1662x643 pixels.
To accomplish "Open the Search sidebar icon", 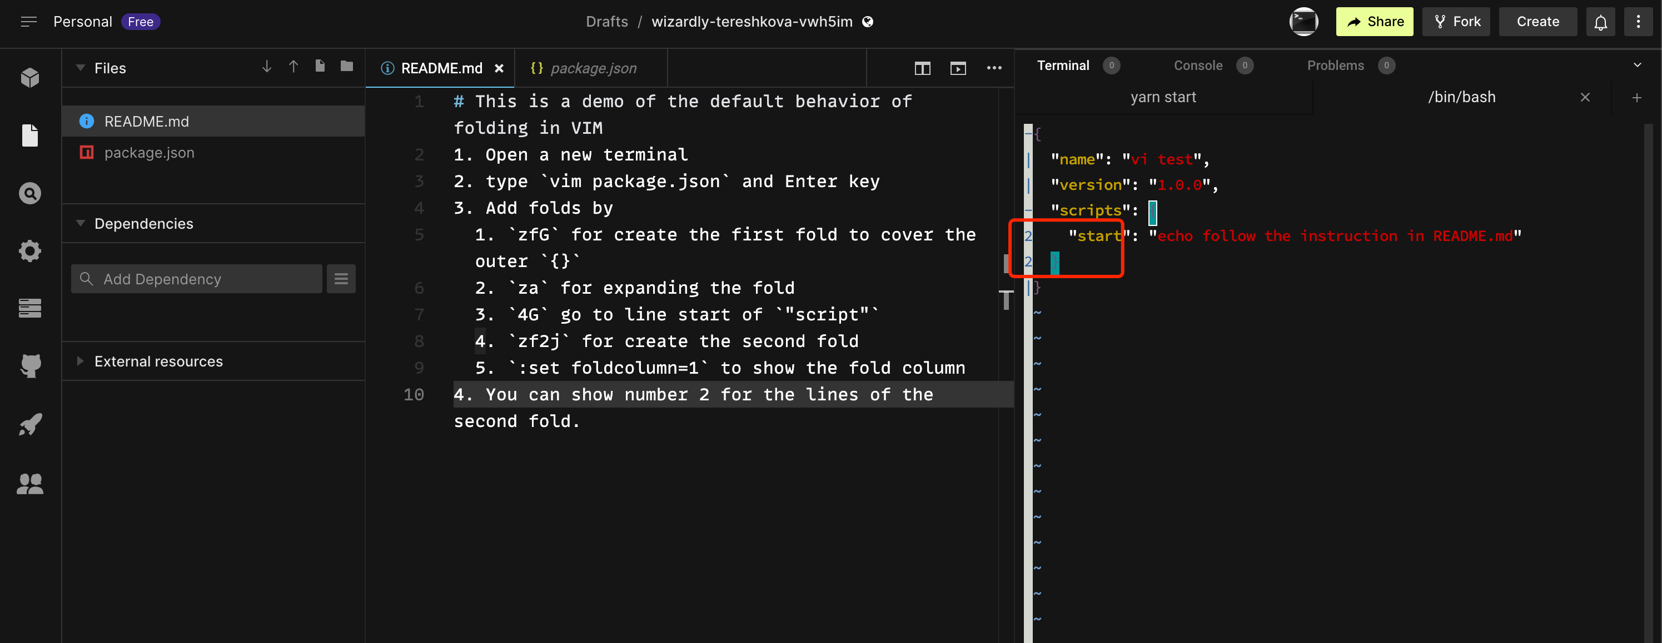I will tap(29, 193).
